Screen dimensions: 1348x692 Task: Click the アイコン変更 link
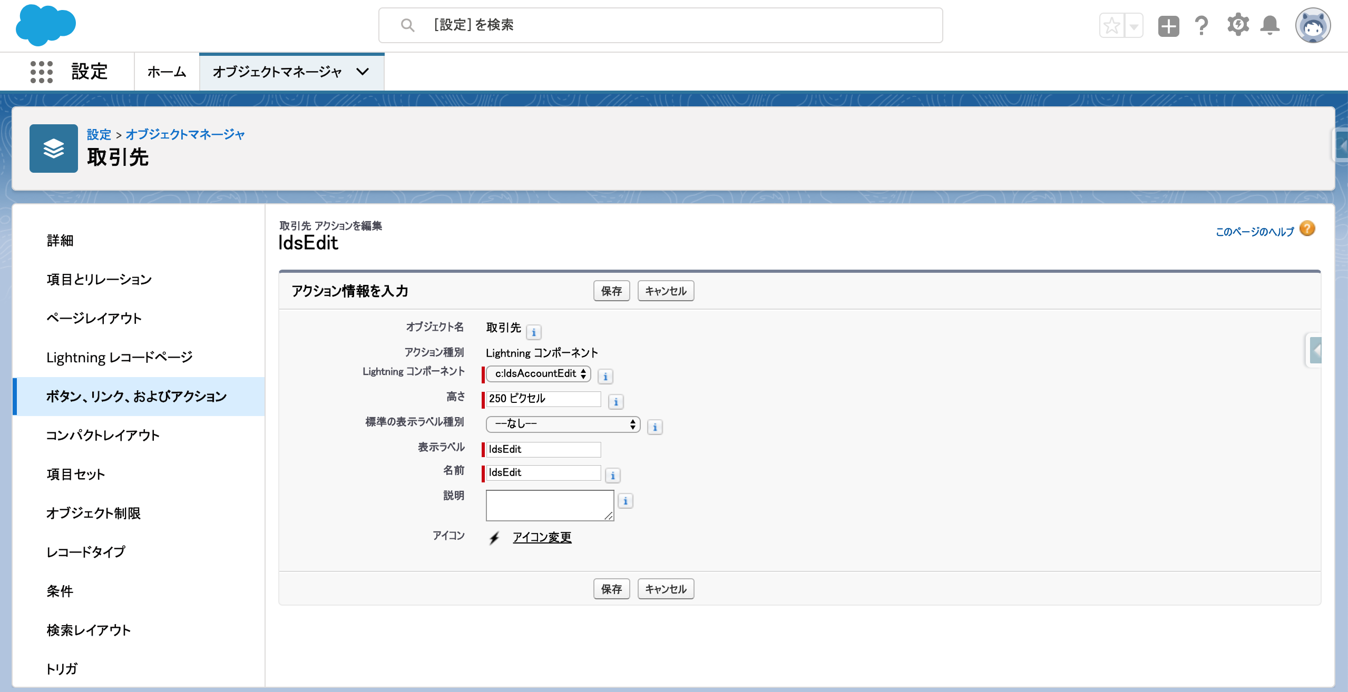point(542,537)
